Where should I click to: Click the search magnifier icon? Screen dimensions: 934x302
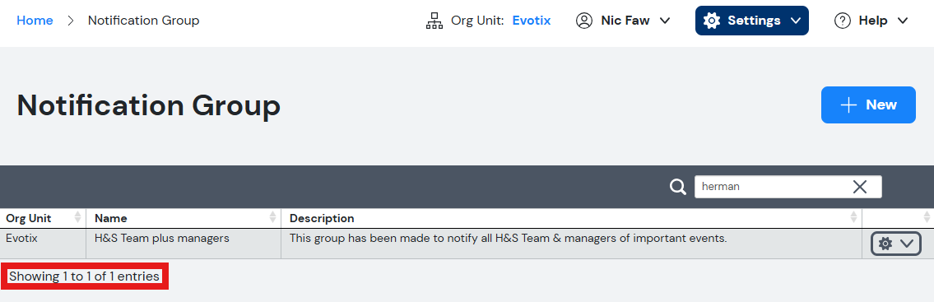[x=678, y=187]
